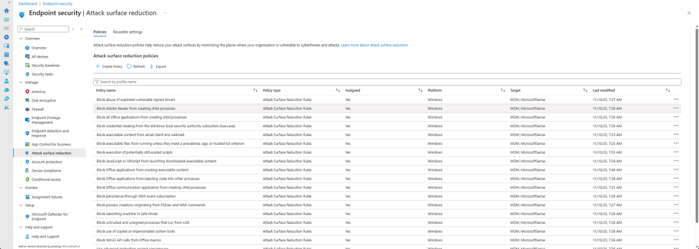Open Block rebooting machine in Safe Mode policy
Screen dimensions: 699x249
[127, 213]
